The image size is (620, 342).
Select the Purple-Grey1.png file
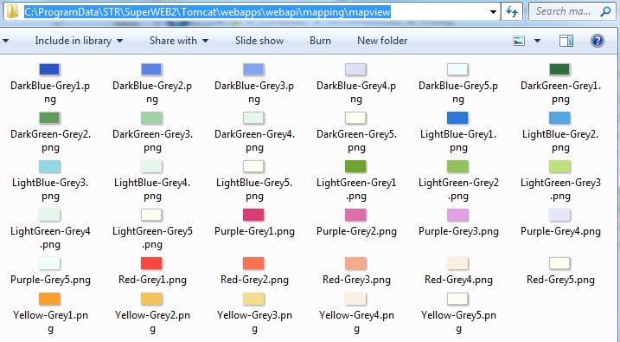pos(254,223)
